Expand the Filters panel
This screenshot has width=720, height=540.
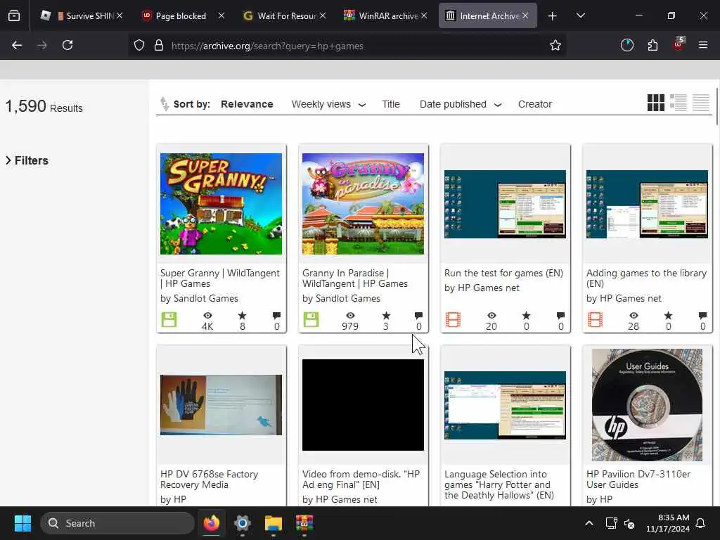tap(27, 160)
